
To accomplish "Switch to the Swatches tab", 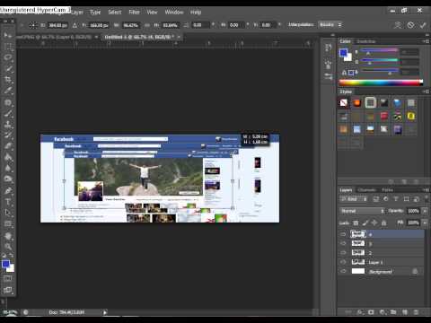I will click(366, 41).
